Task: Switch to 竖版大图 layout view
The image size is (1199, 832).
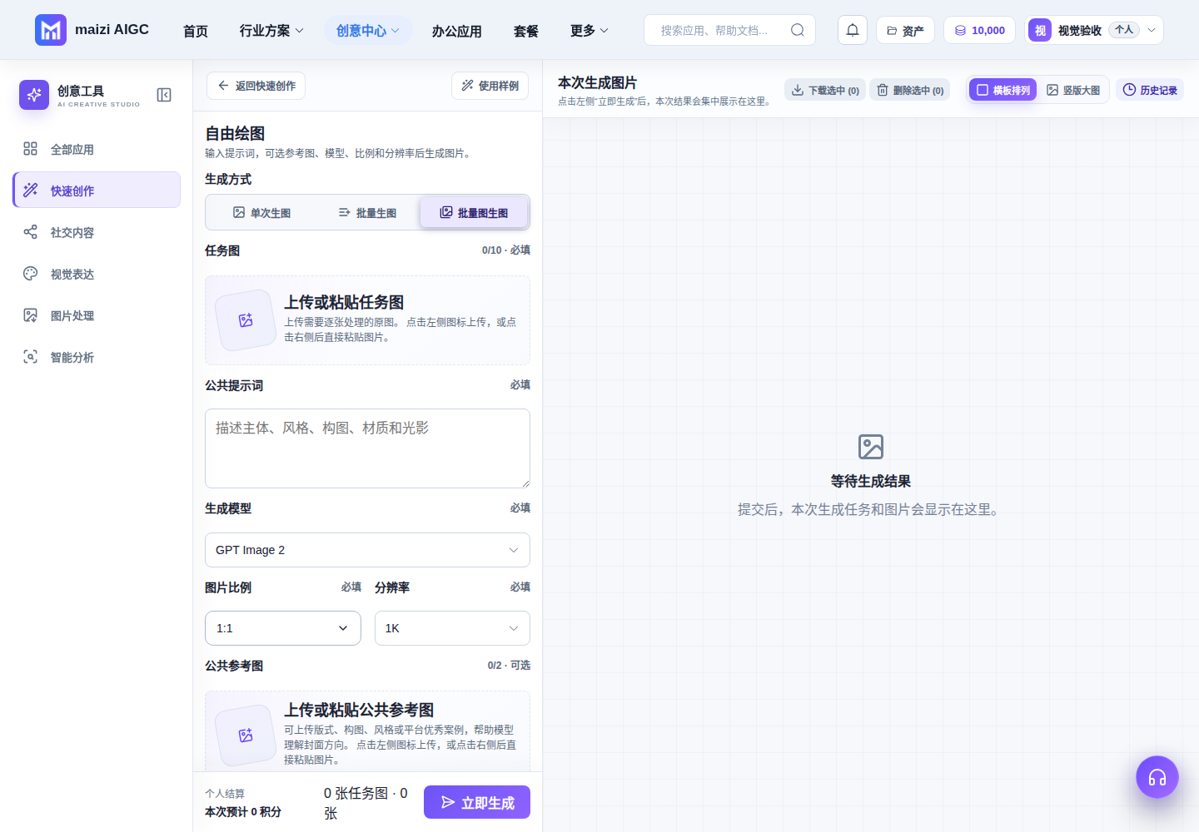Action: tap(1073, 90)
